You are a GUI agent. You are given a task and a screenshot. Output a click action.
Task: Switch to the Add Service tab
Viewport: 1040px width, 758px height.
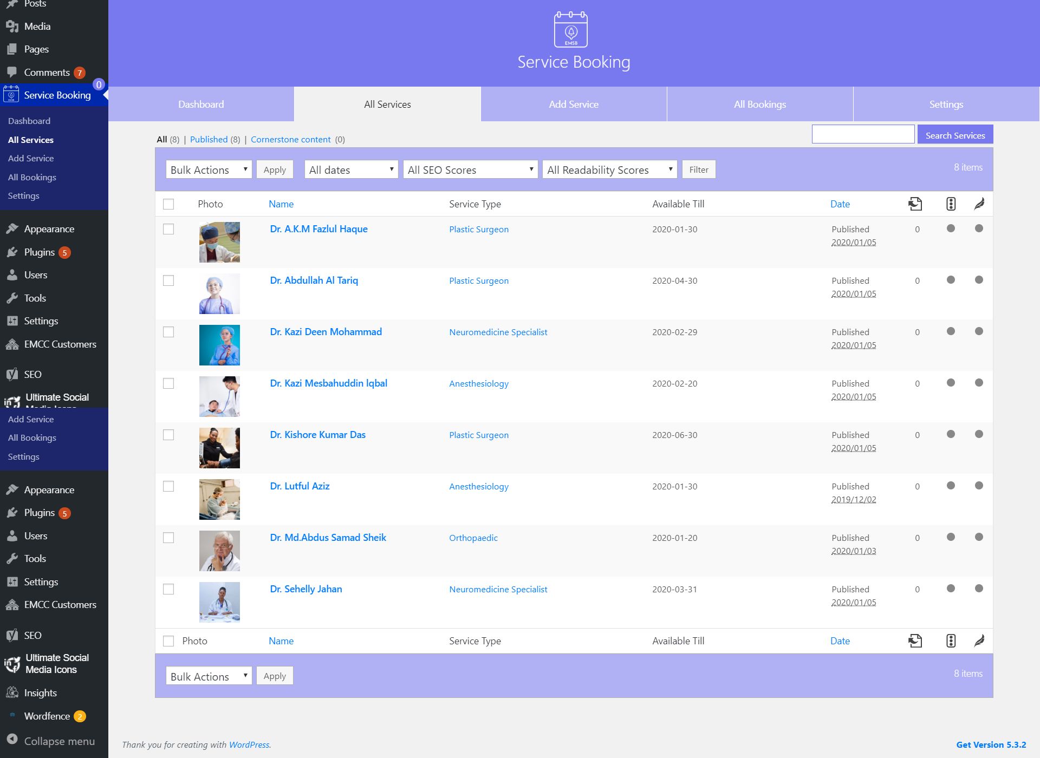574,104
